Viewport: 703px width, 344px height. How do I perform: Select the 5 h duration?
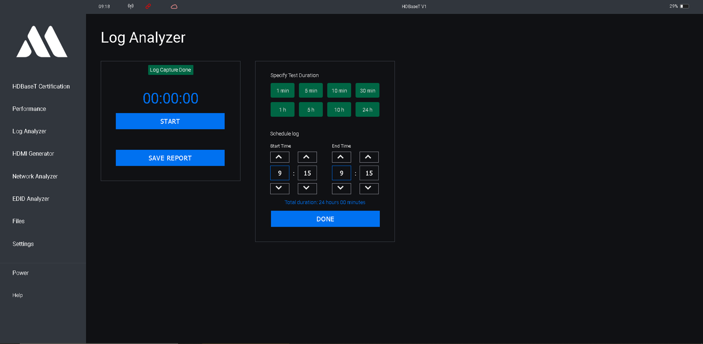pyautogui.click(x=311, y=110)
